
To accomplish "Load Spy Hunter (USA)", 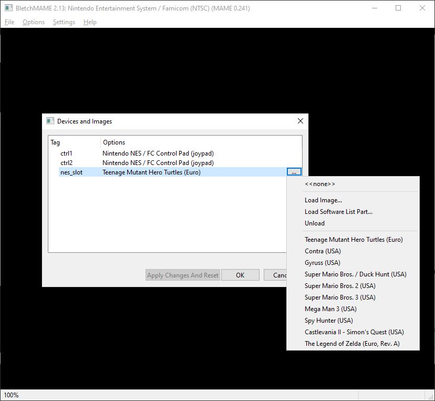I will (353, 321).
